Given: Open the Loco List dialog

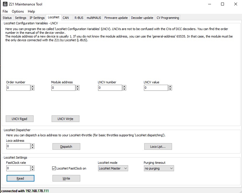Looking at the screenshot, I should 158,146.
